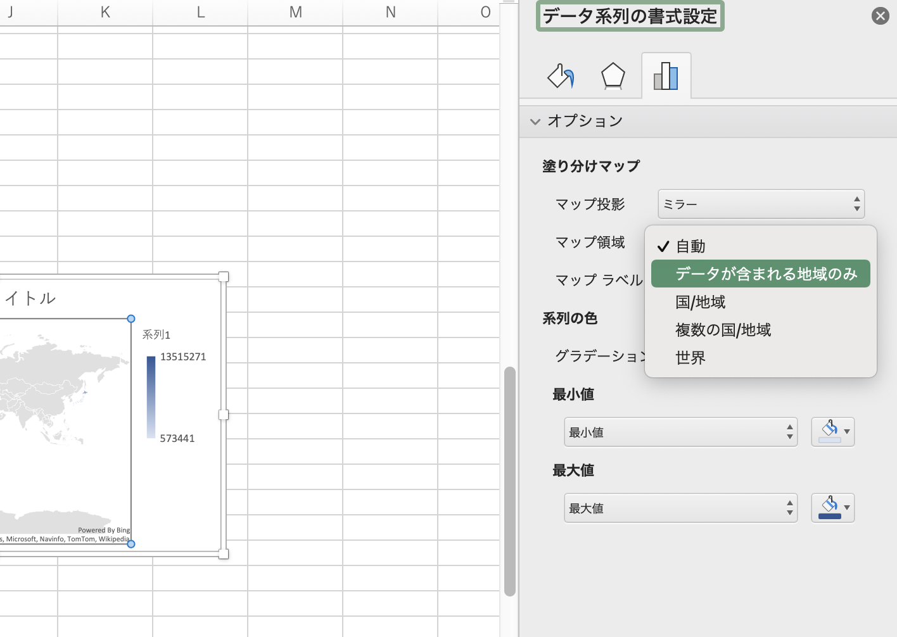The image size is (897, 637).
Task: Click the 系列1 legend gradient bar
Action: (x=151, y=397)
